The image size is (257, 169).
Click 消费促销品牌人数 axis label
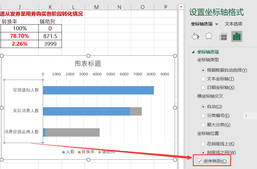(22, 132)
